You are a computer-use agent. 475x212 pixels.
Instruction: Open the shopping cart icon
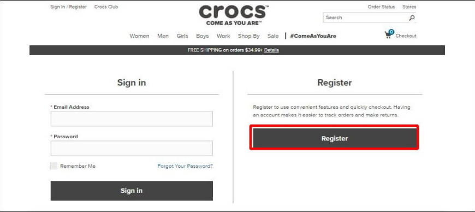coord(389,34)
